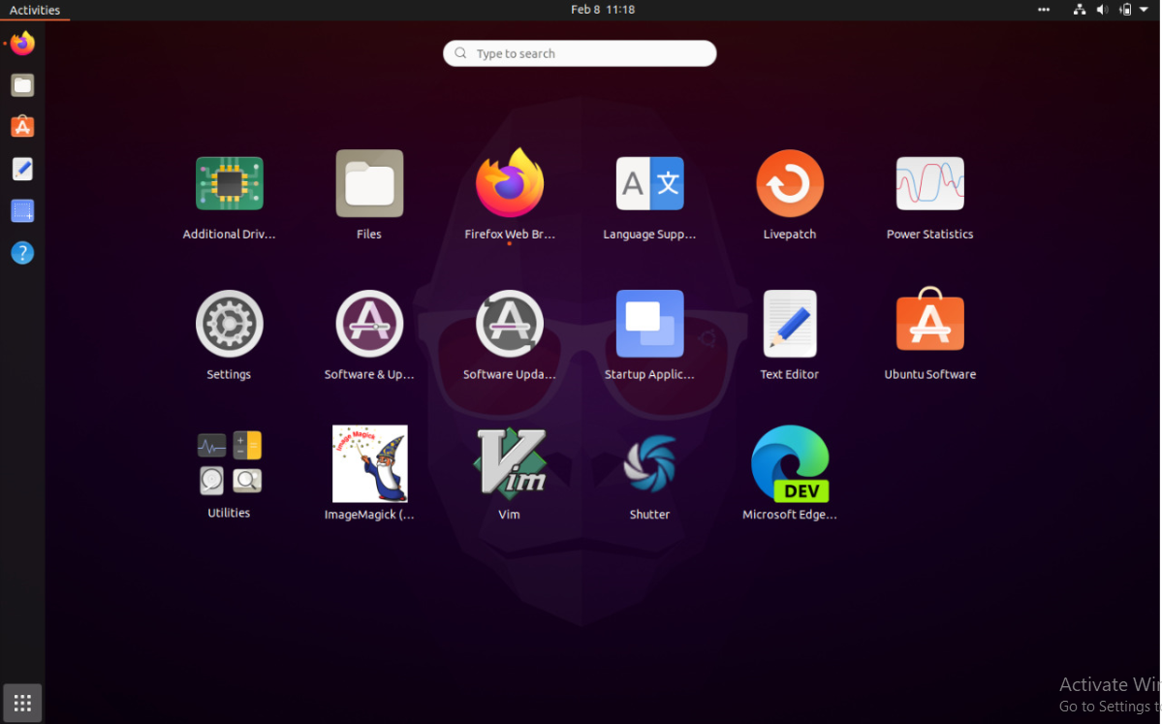This screenshot has width=1162, height=724.
Task: Open the Settings gear app
Action: tap(229, 324)
